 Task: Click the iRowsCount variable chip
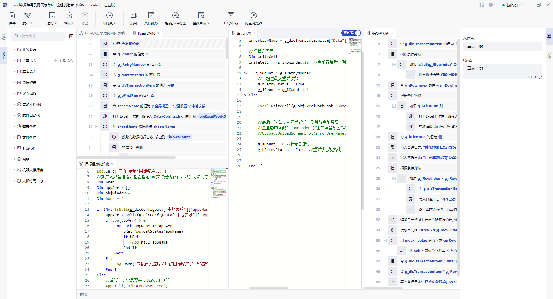click(x=179, y=137)
